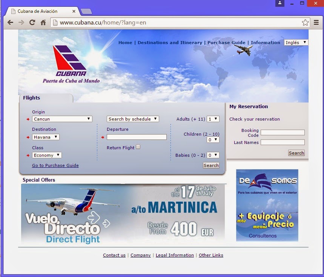Open the Purchase Guide menu item
324x277 pixels.
pyautogui.click(x=226, y=43)
